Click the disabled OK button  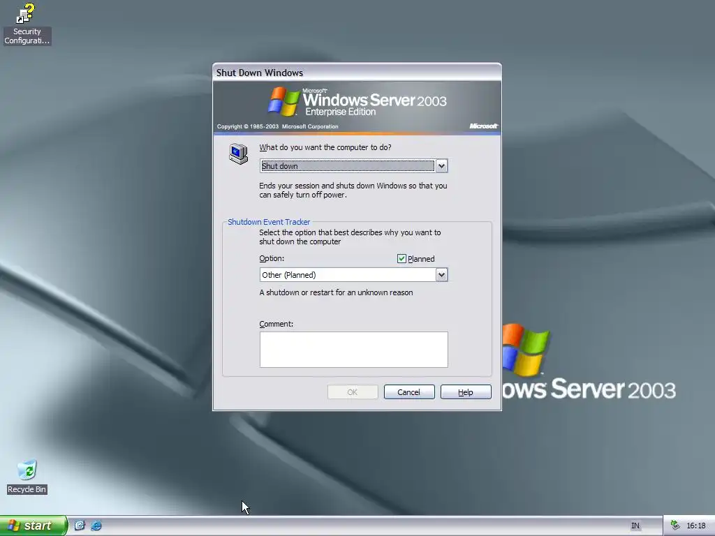pyautogui.click(x=353, y=392)
